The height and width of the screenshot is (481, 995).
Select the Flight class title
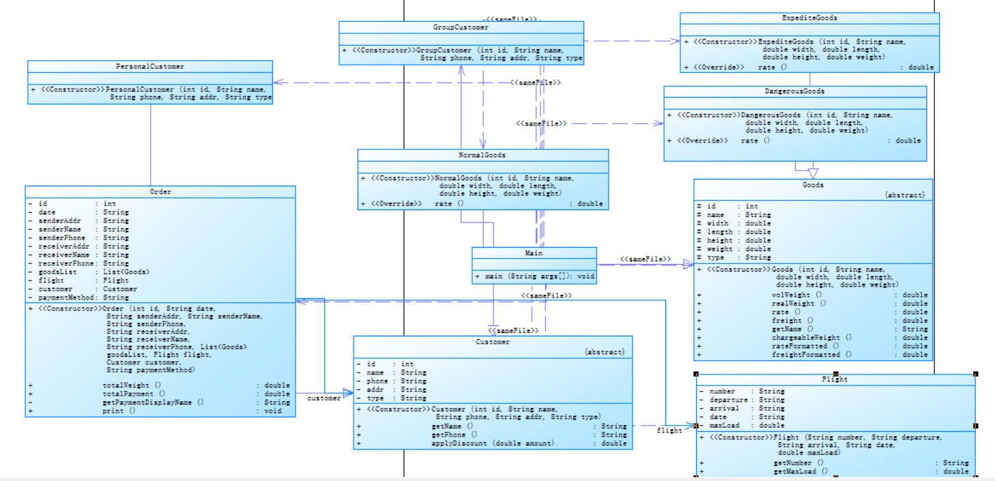coord(835,379)
